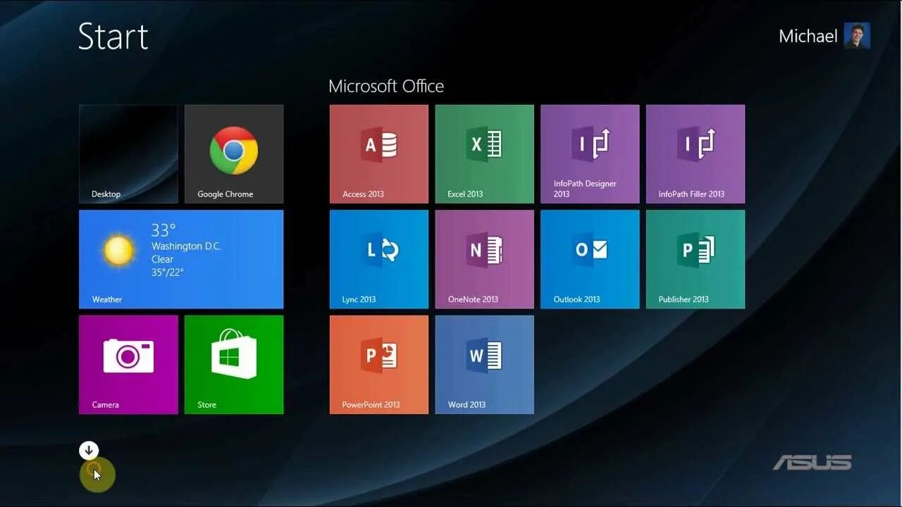Open the Camera app tile

(128, 365)
